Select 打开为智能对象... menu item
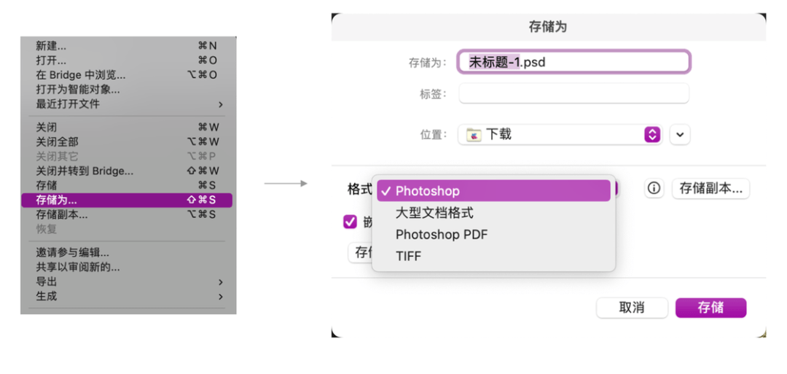Screen dimensions: 787x374 point(128,90)
